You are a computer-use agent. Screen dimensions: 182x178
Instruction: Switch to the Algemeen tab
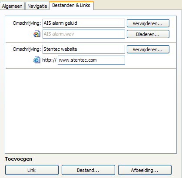tap(12, 6)
